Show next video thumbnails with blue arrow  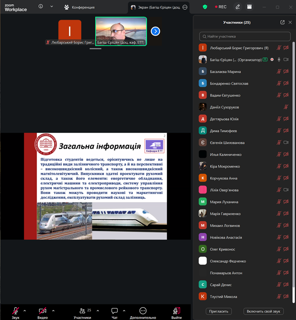[155, 31]
